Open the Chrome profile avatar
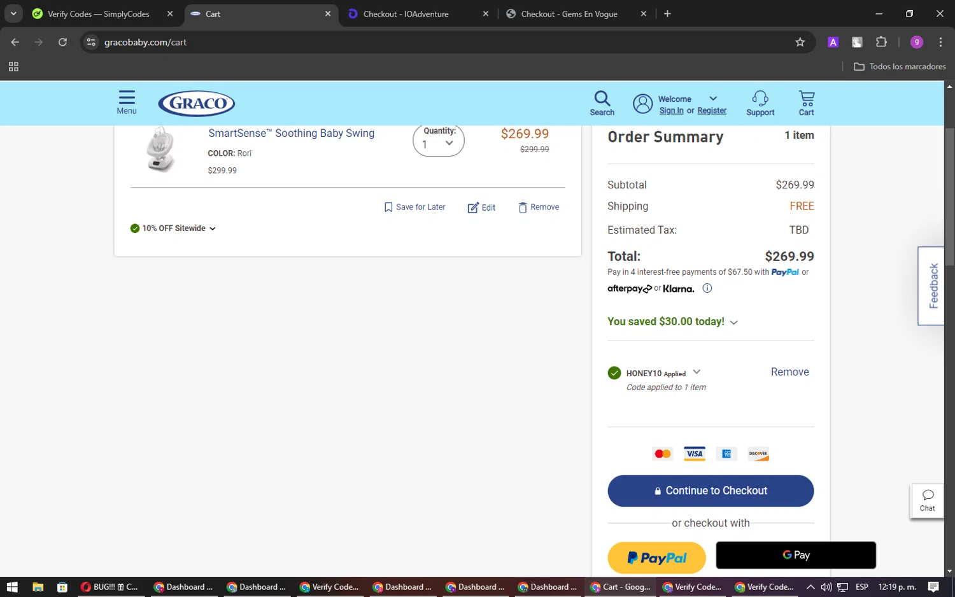The image size is (955, 597). click(917, 42)
